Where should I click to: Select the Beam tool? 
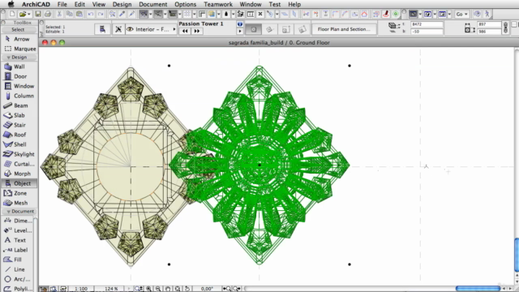coord(19,105)
